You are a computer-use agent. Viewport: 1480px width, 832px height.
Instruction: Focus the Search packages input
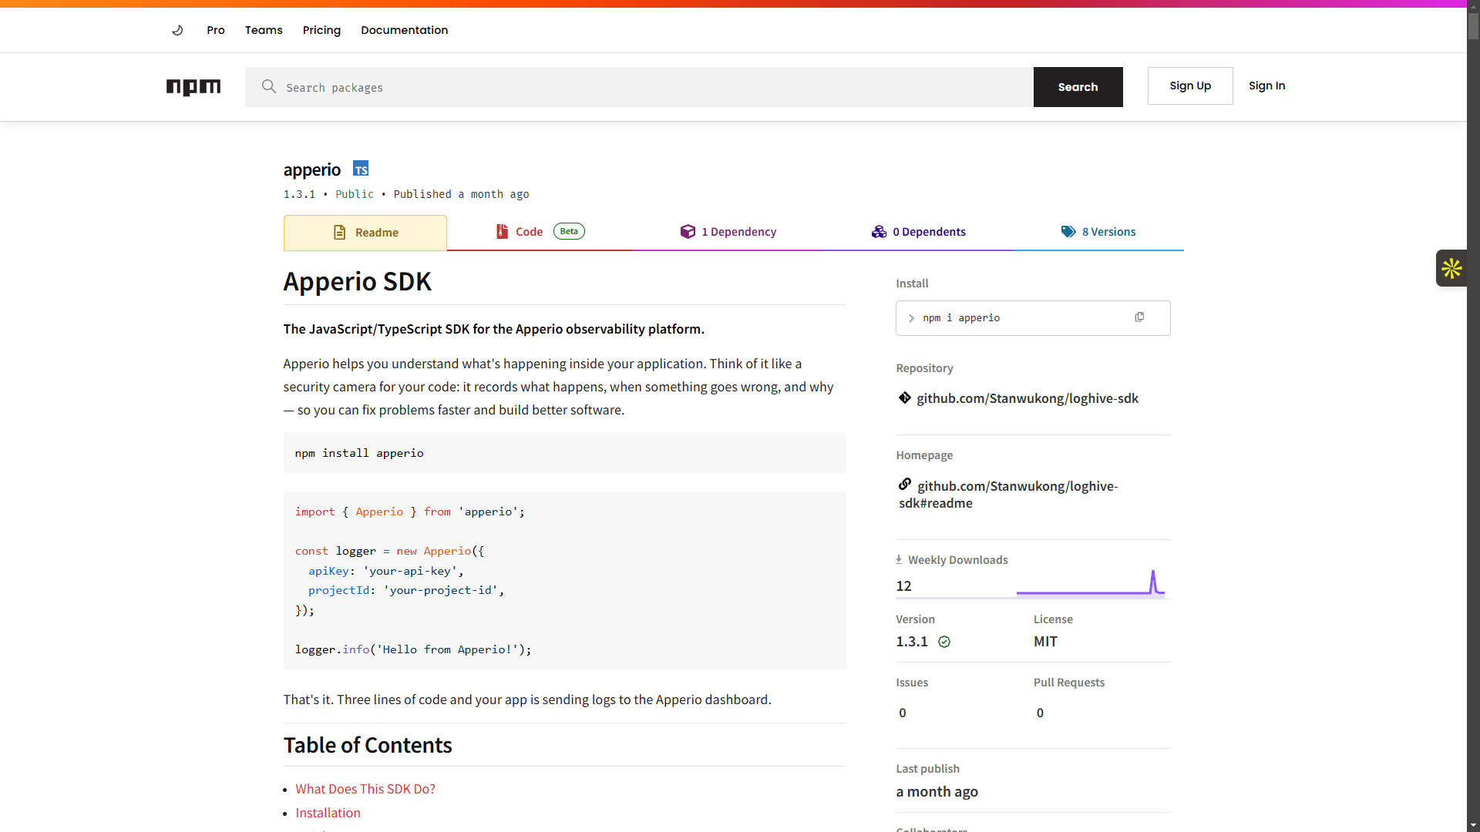(639, 87)
